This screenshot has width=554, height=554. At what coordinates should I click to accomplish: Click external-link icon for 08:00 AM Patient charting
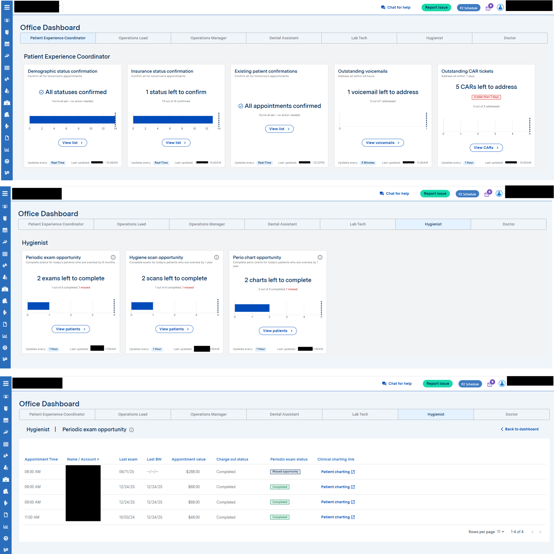point(353,472)
